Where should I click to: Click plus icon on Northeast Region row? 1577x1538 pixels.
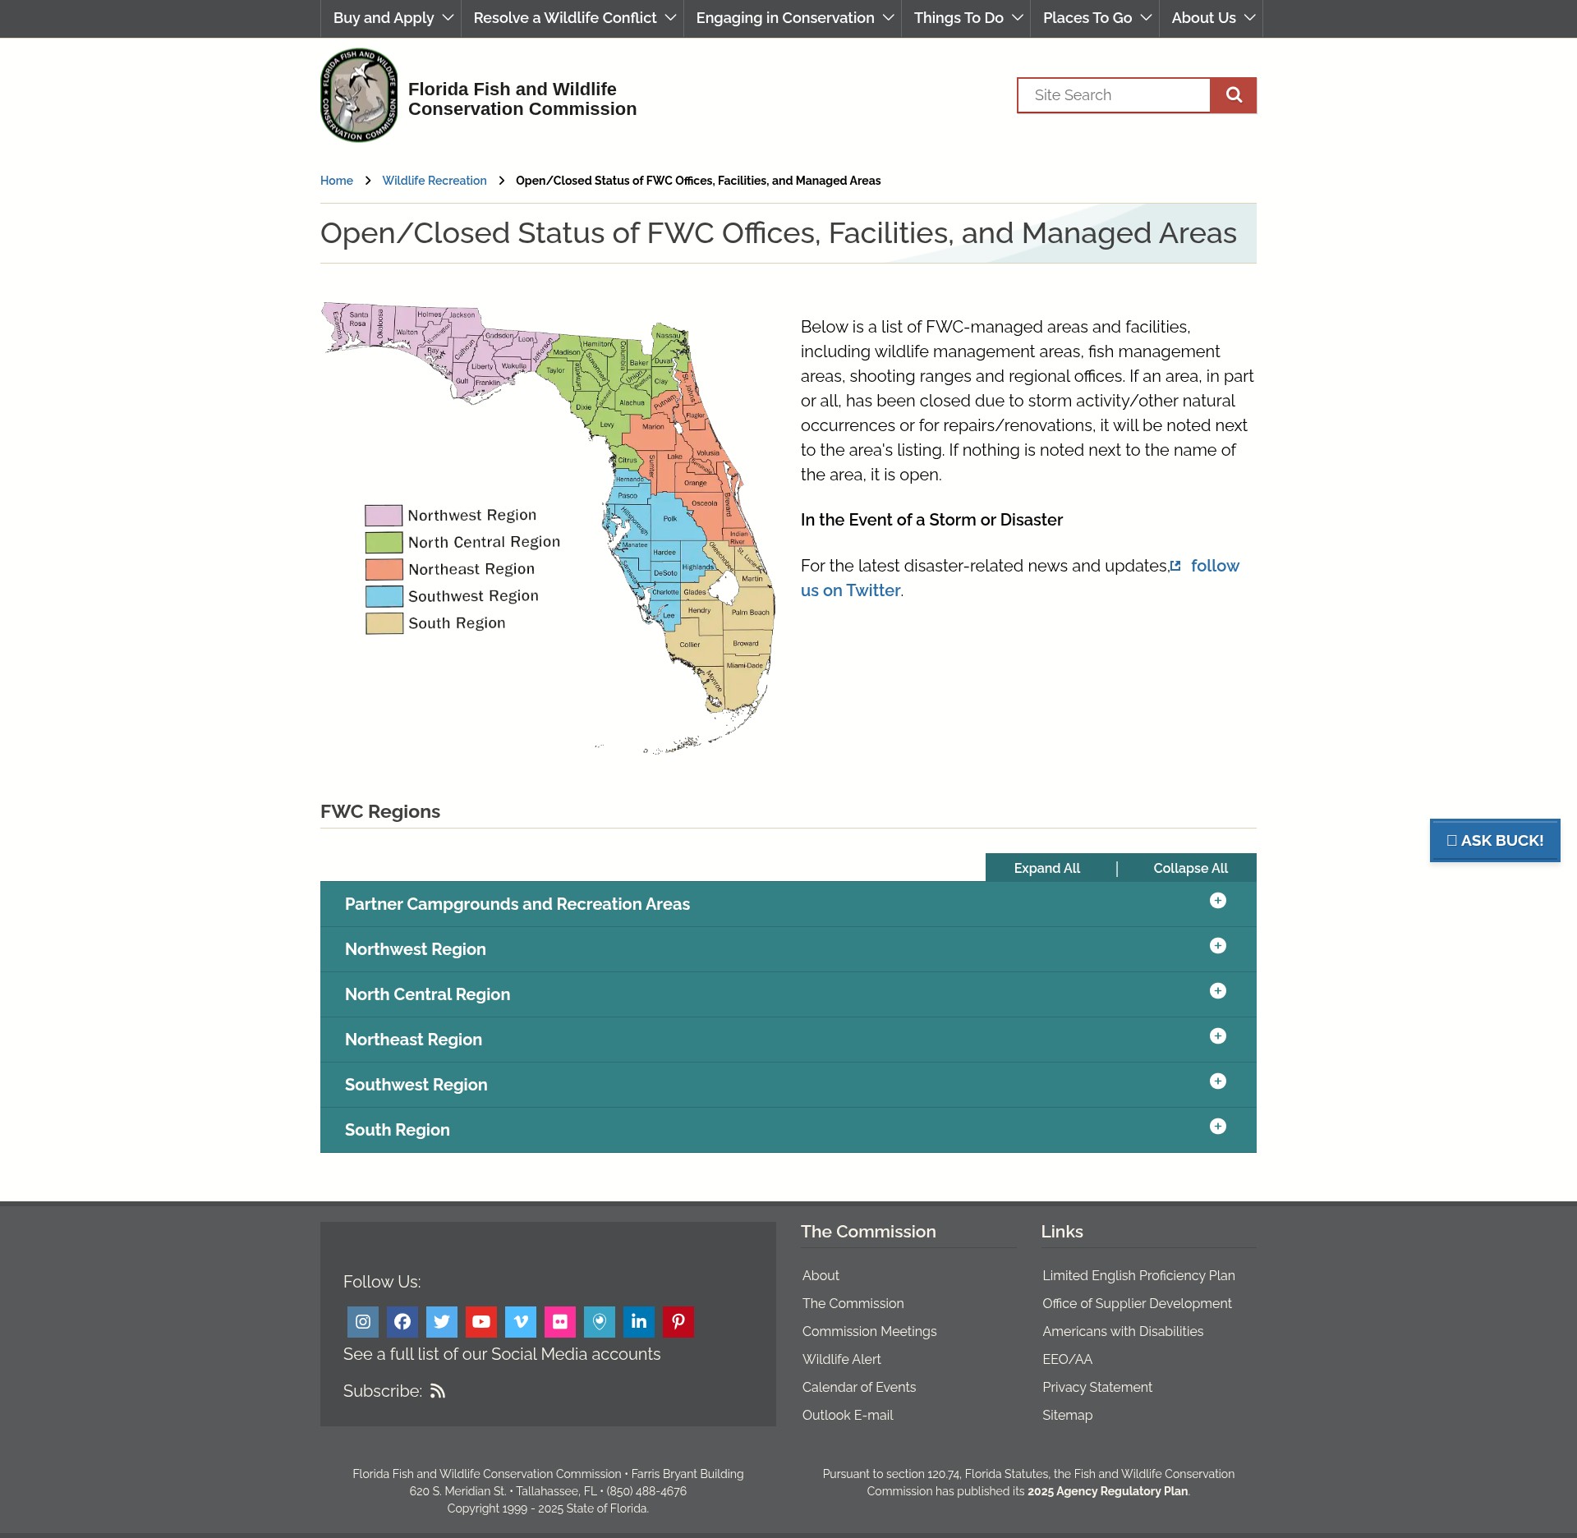(x=1218, y=1036)
